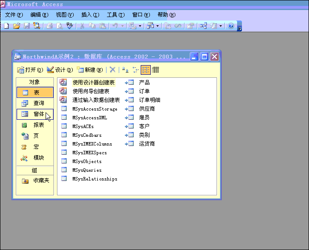The width and height of the screenshot is (309, 250).
Task: Open Properties from main toolbar
Action: [191, 26]
